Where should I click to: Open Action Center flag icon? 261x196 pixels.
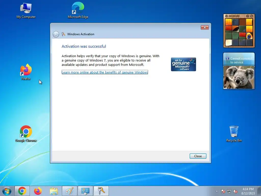[223, 191]
